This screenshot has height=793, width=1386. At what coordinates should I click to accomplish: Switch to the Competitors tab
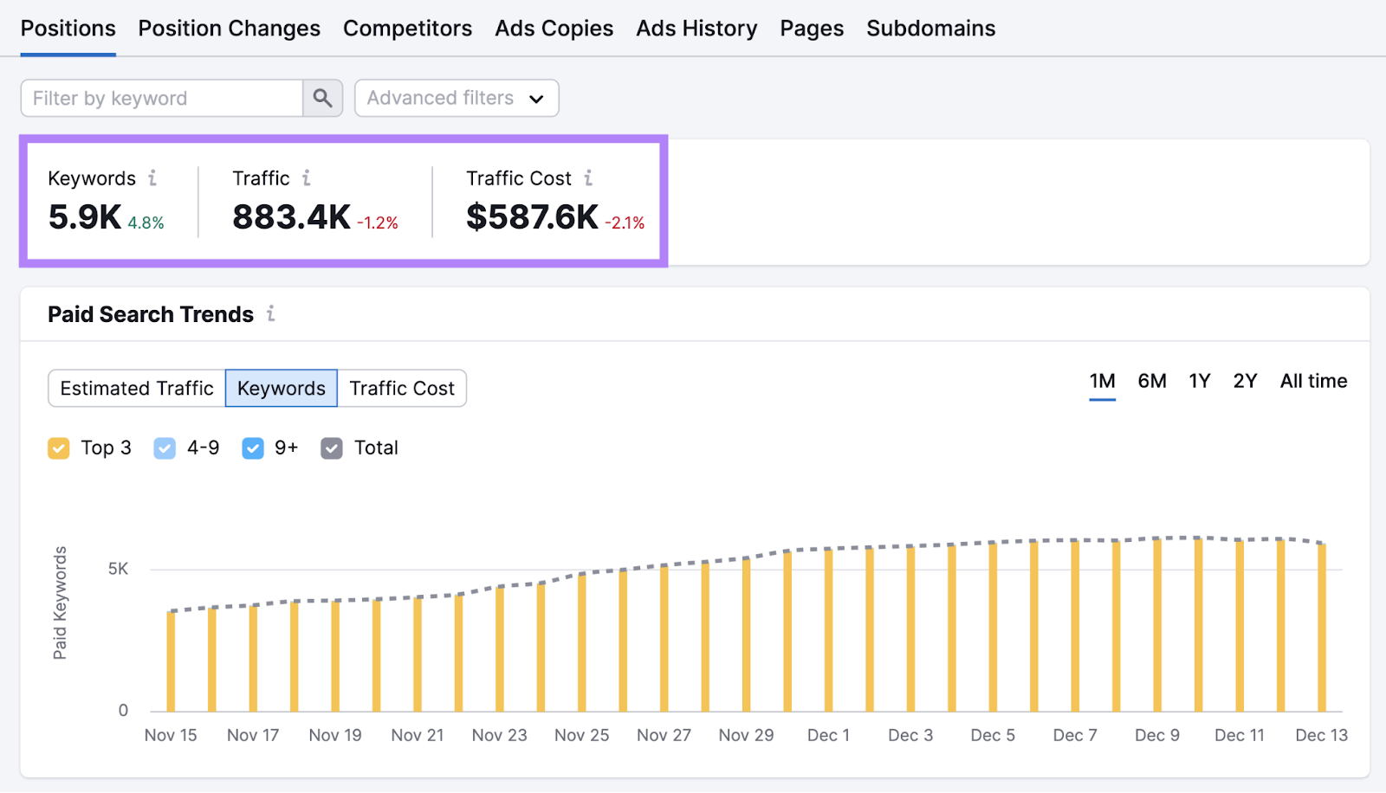pos(407,28)
